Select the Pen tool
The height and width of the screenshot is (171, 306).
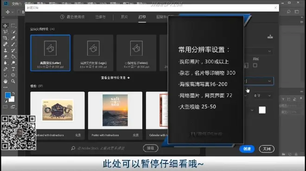click(x=5, y=69)
